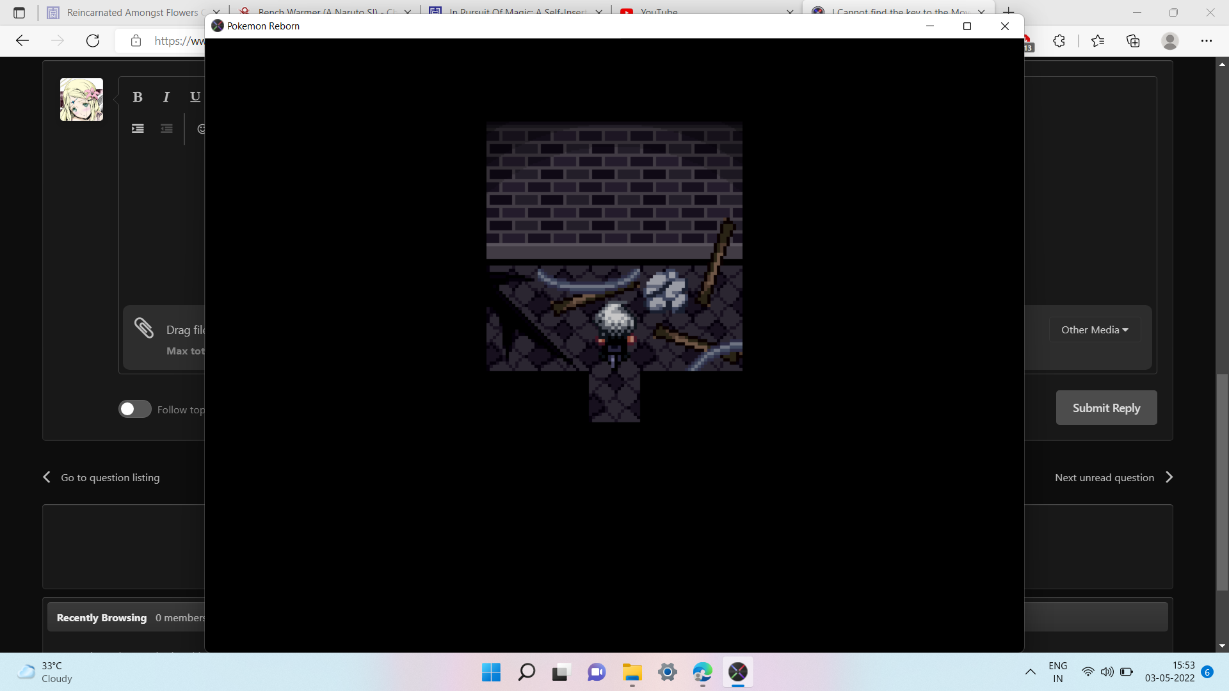Open Favorites star icon

(x=1098, y=41)
